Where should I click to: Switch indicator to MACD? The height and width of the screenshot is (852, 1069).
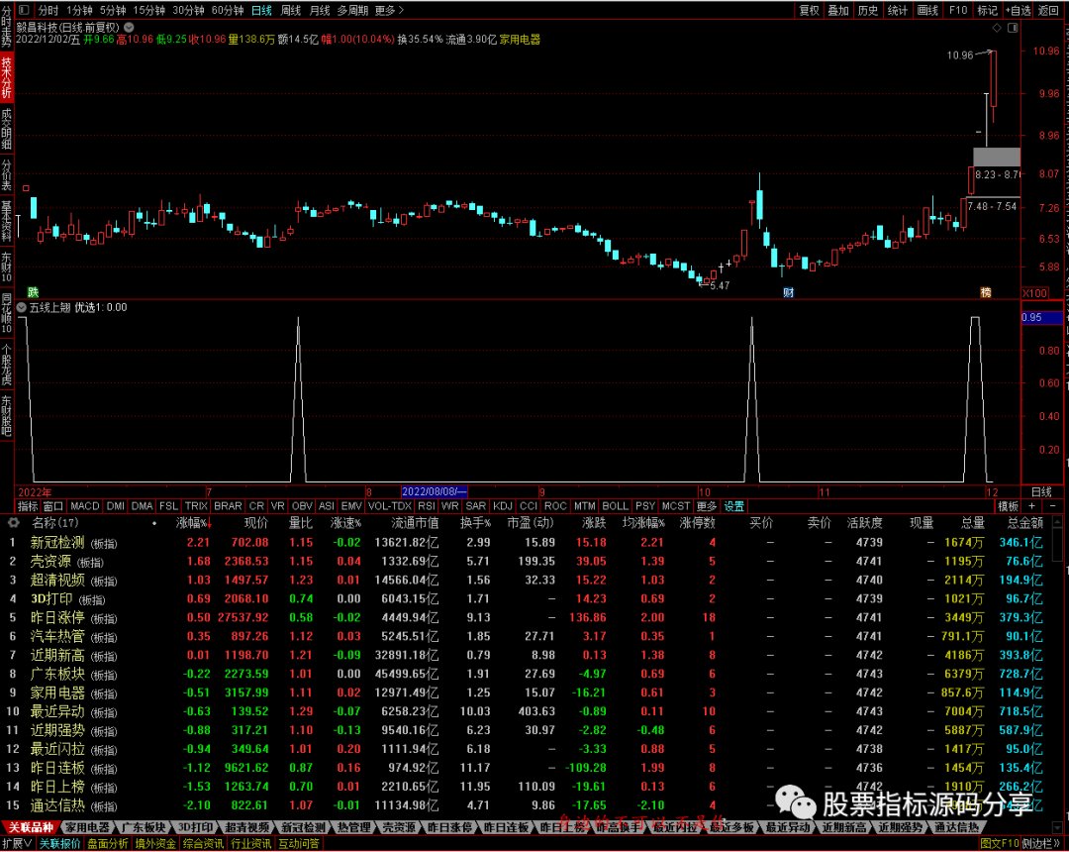coord(85,506)
